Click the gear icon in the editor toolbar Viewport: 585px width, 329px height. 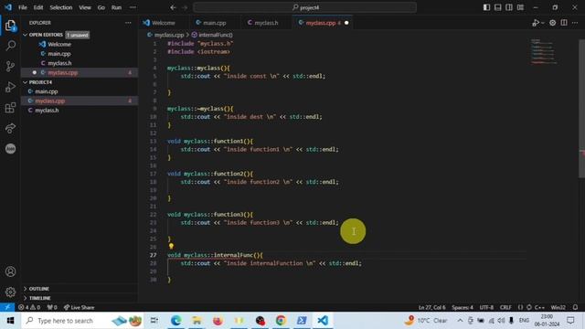pyautogui.click(x=552, y=23)
